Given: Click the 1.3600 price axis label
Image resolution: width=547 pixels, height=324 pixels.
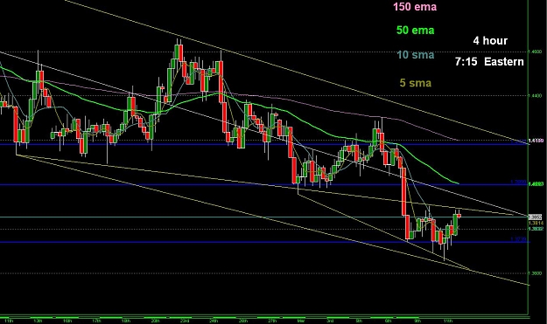Looking at the screenshot, I should [x=536, y=273].
